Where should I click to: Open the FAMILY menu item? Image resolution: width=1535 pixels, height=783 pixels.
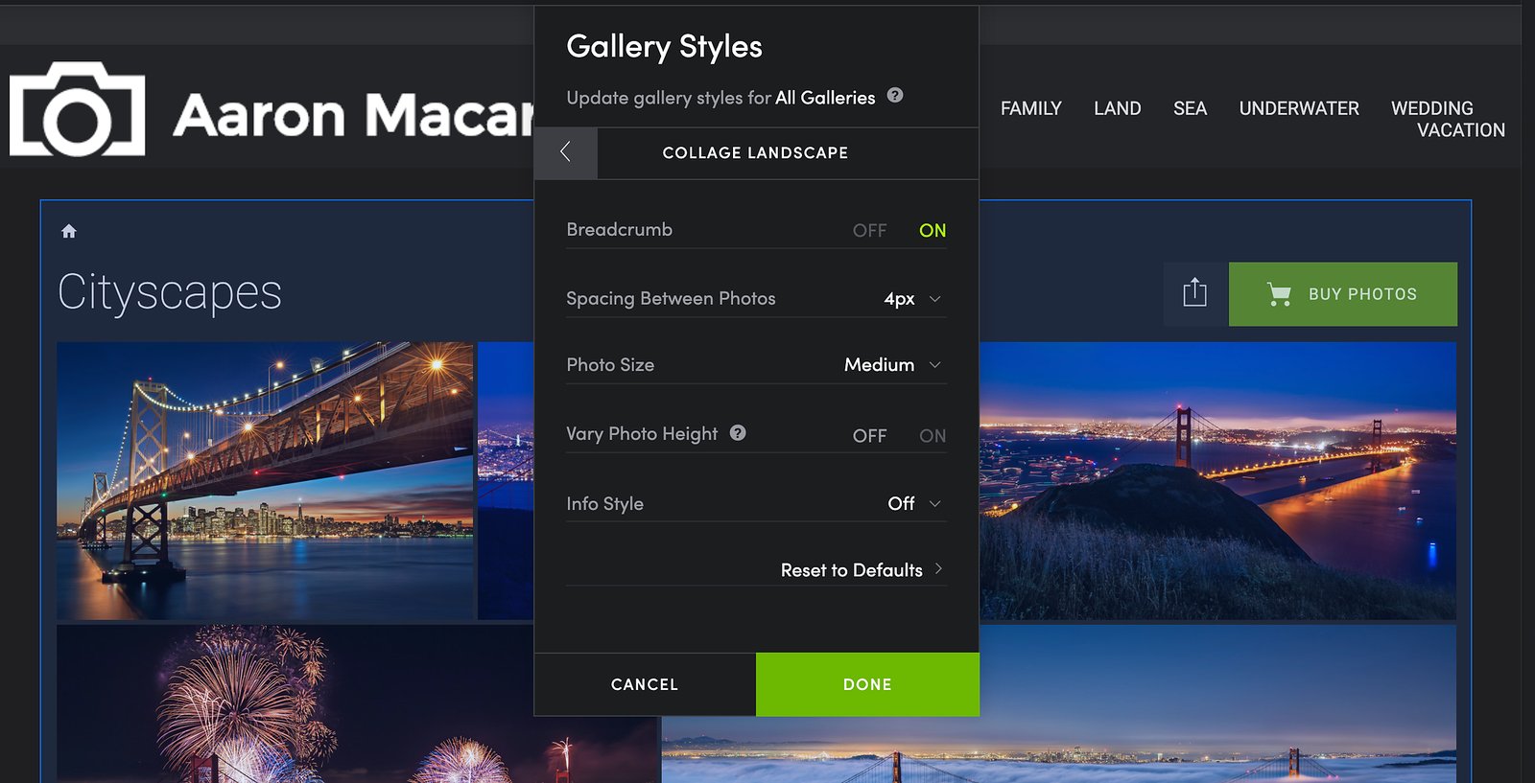click(x=1030, y=108)
